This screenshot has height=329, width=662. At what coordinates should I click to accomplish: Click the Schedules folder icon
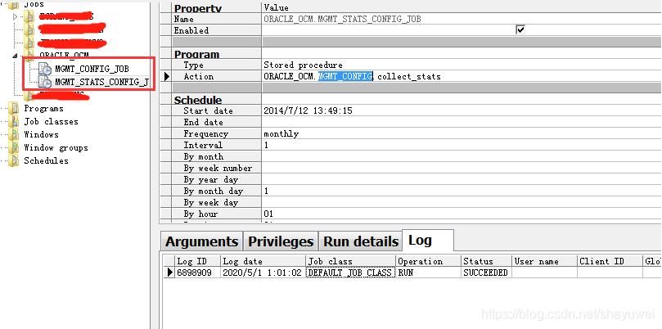(15, 161)
